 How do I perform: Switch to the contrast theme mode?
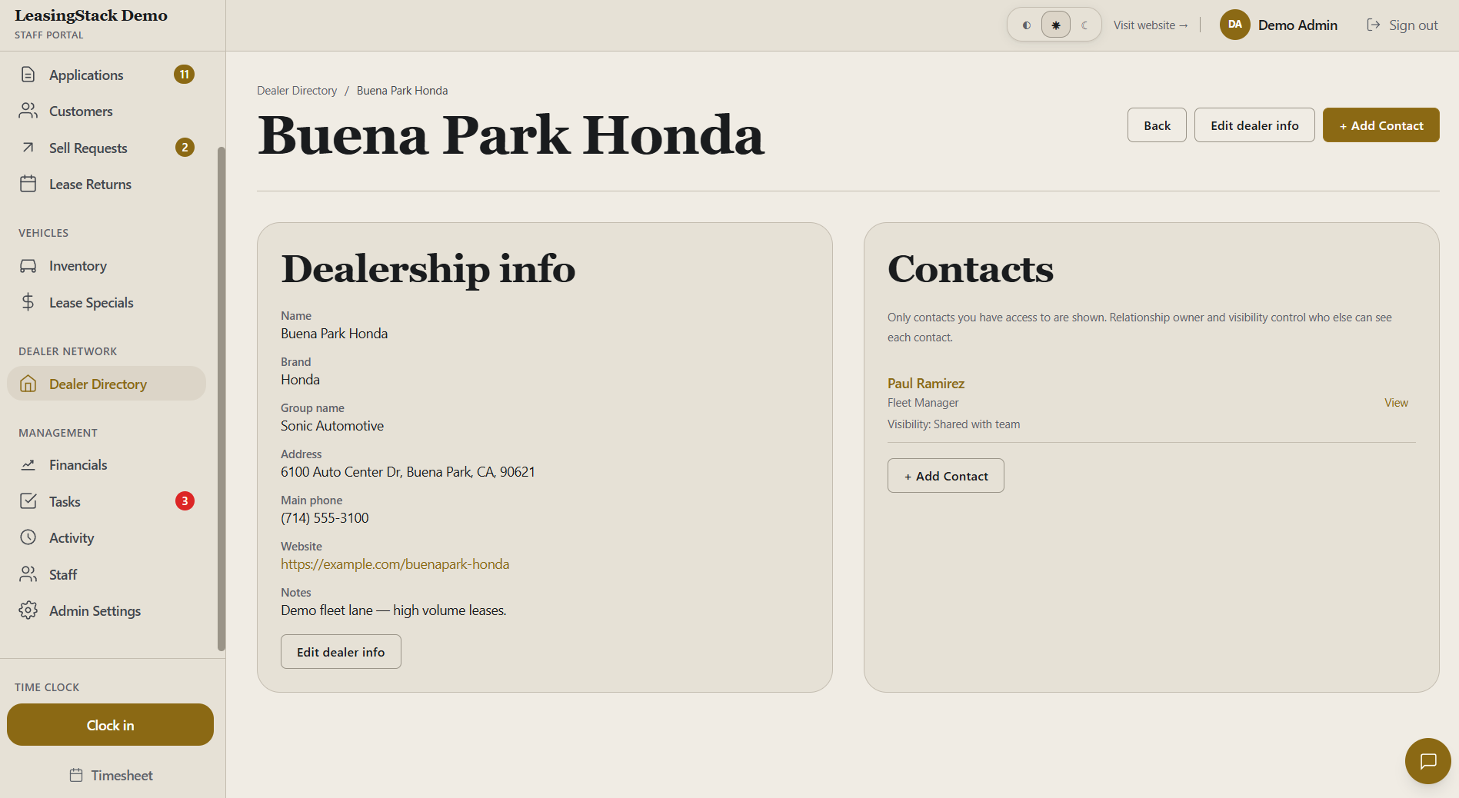pos(1026,25)
